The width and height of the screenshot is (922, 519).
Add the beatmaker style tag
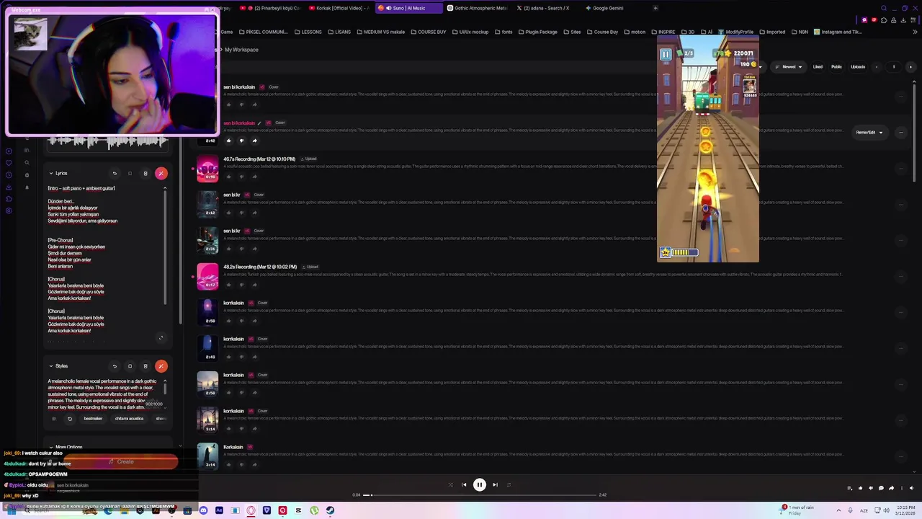[93, 419]
